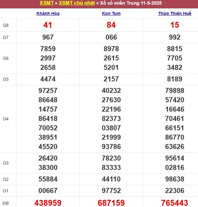The height and width of the screenshot is (207, 198).
Task: Select G4 number 70461
Action: [x=175, y=118]
